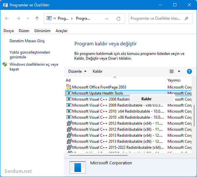The width and height of the screenshot is (197, 177).
Task: Open the Düzenle toolbar dropdown
Action: pos(78,71)
